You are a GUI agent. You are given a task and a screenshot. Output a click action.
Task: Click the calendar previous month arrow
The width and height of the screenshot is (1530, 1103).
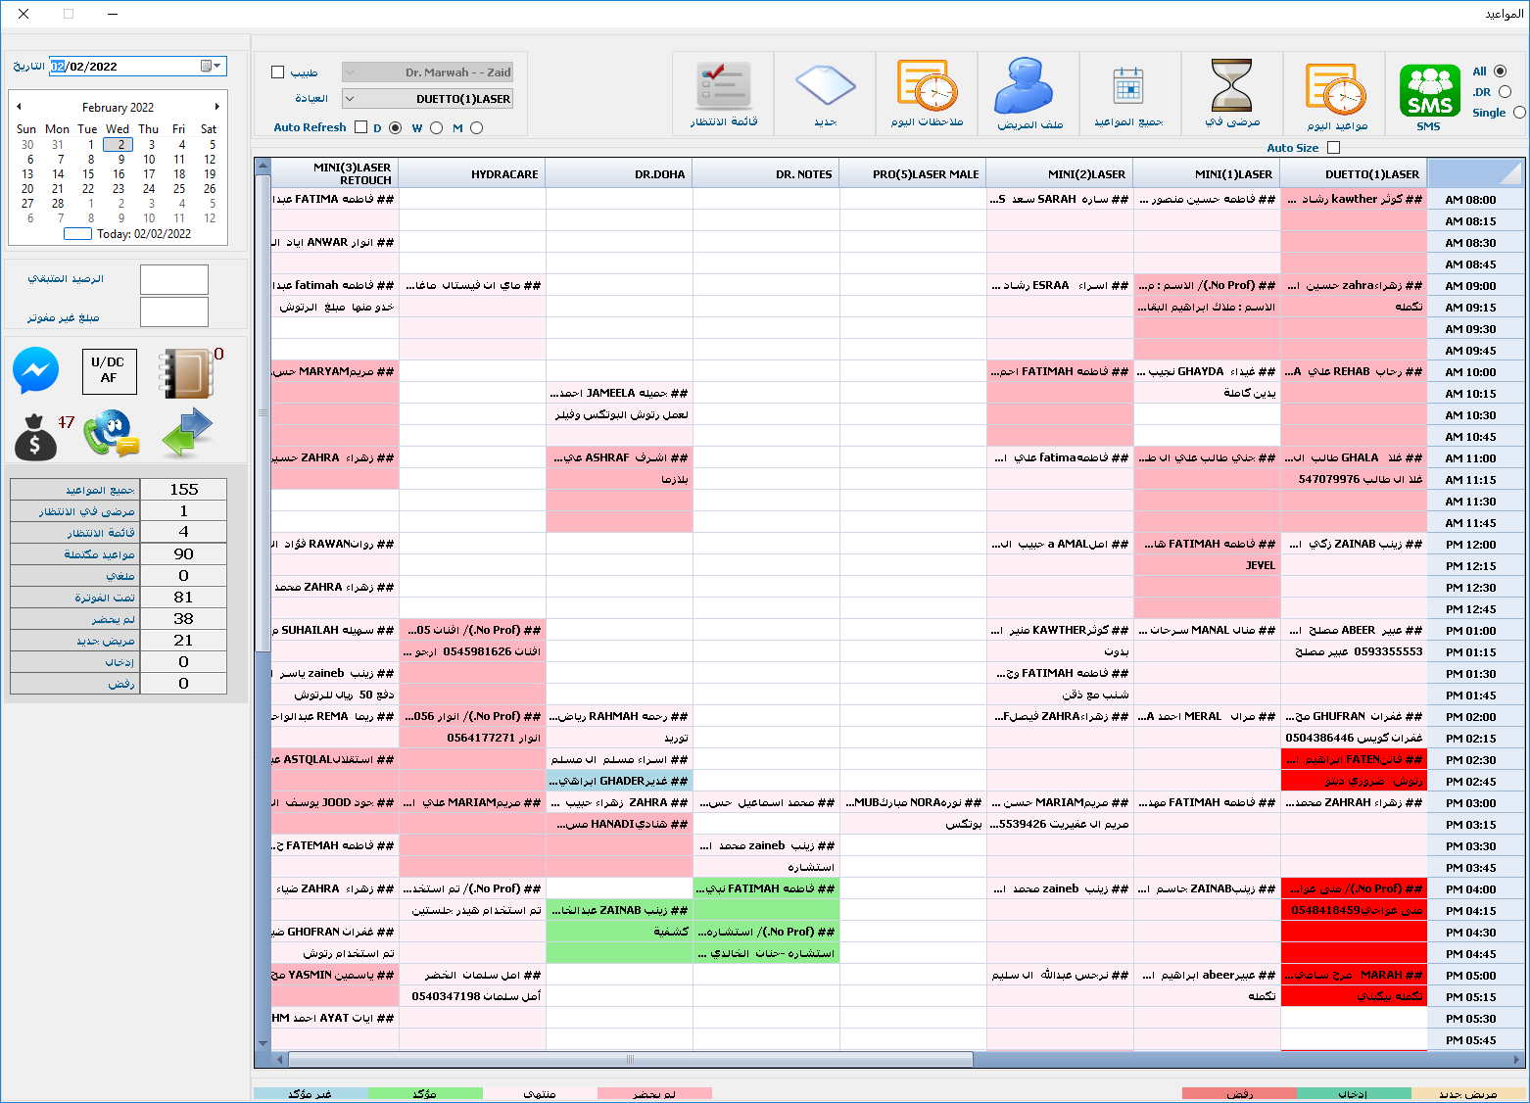19,107
